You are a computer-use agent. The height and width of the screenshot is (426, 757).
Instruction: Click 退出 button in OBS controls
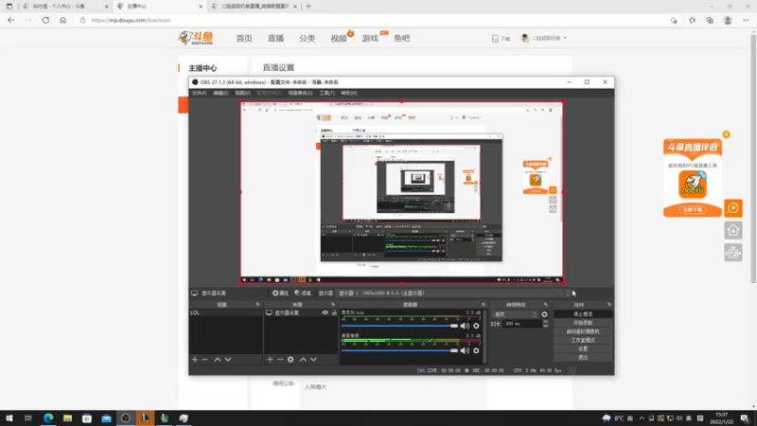pos(583,358)
